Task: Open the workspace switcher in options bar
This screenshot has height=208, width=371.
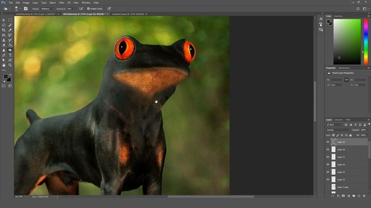Action: (365, 9)
